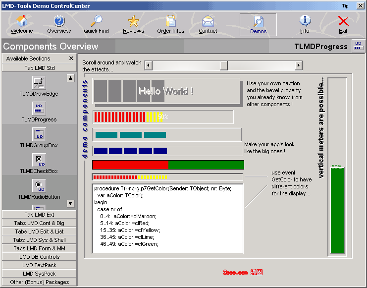Viewport: 367px width, 288px height.
Task: Select the TLMDGroupBox component icon
Action: click(x=39, y=134)
